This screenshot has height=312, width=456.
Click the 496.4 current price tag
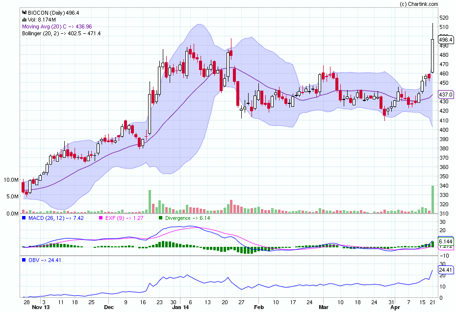click(x=446, y=40)
